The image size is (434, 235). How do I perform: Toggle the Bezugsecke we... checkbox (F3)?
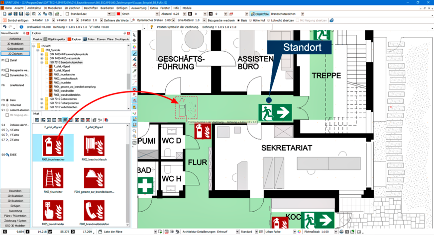7,71
